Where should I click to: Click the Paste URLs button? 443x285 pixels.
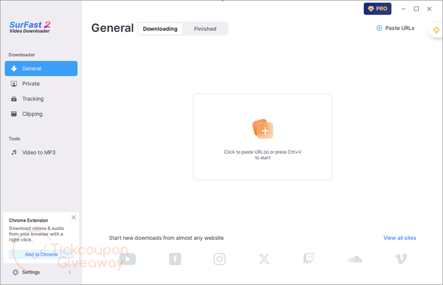(x=396, y=28)
